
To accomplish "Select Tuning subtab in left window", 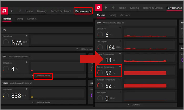I will pyautogui.click(x=19, y=19).
